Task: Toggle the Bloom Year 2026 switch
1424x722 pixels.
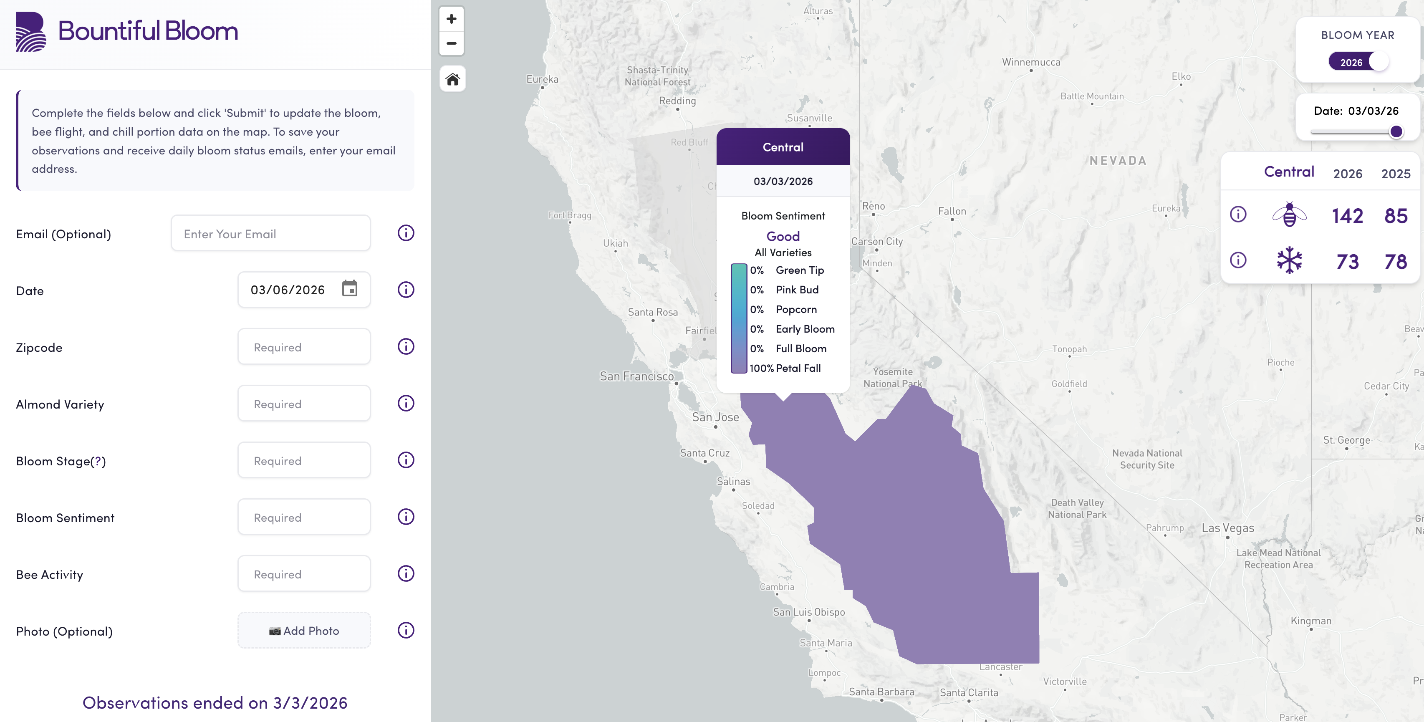Action: point(1358,62)
